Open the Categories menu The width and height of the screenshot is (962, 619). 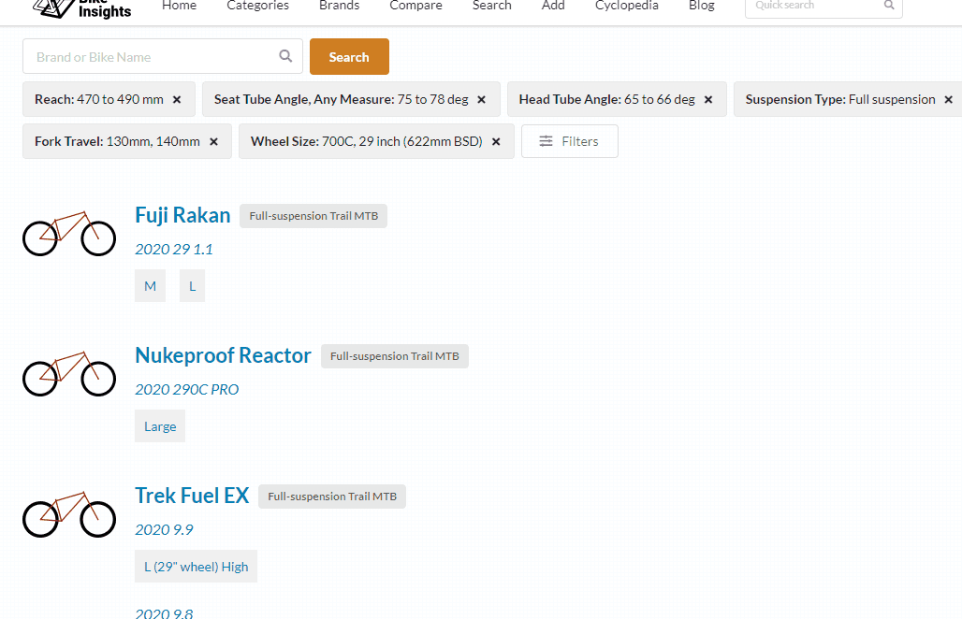(257, 6)
